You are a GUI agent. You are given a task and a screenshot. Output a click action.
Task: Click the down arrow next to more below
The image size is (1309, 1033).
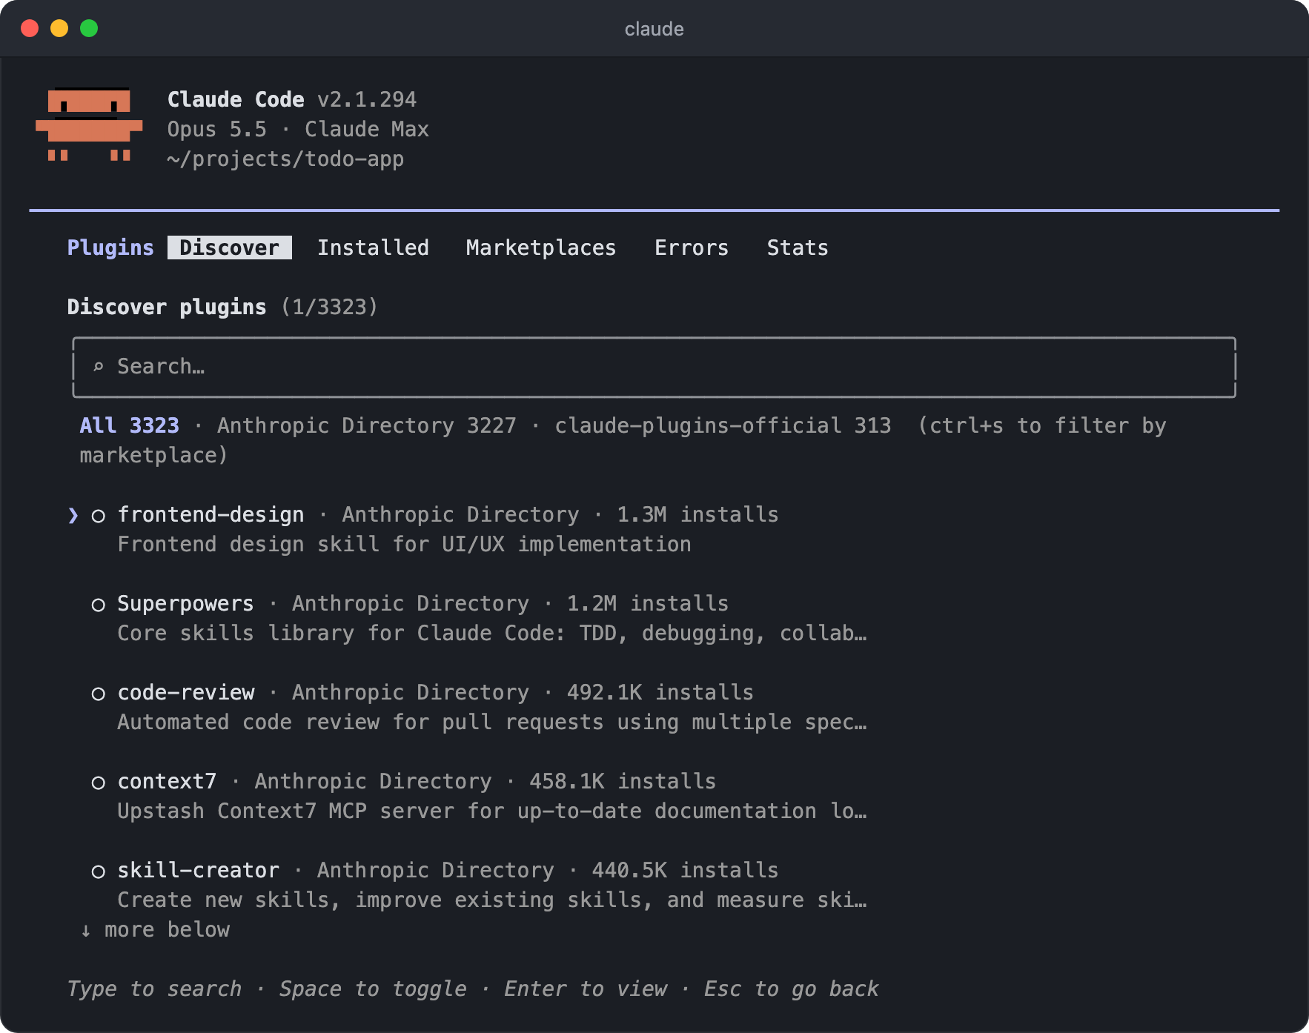pos(86,930)
